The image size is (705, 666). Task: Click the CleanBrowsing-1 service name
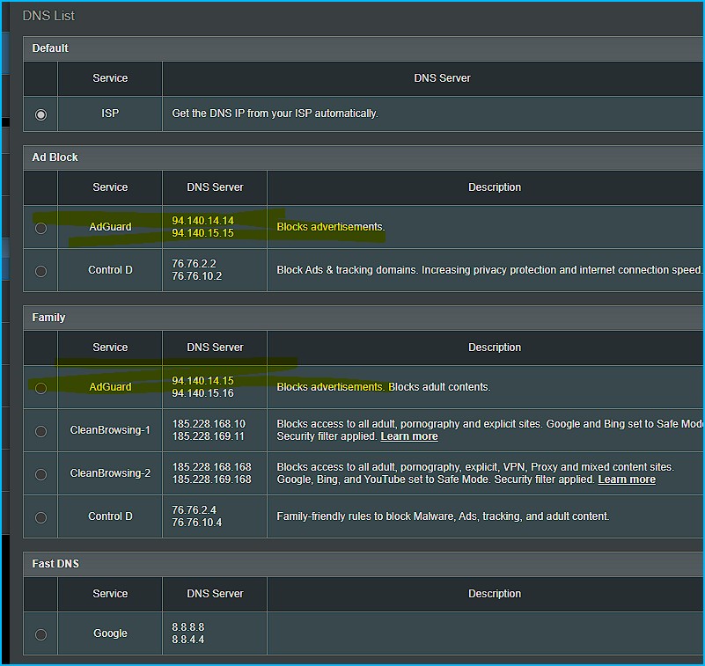110,430
